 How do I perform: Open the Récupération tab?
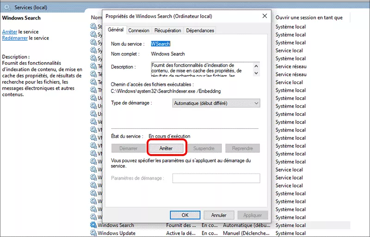coord(167,31)
